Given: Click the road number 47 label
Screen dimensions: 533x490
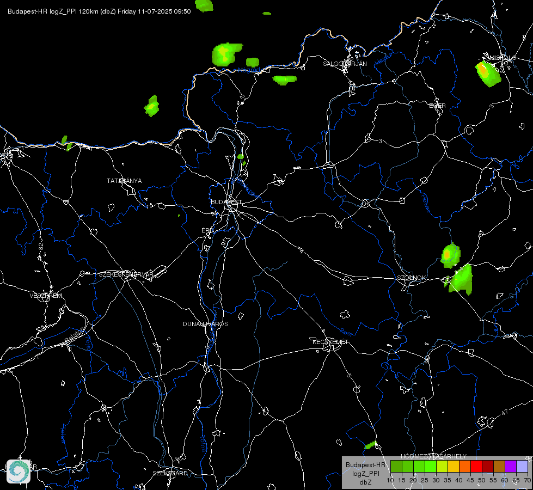Looking at the screenshot, I should click(505, 412).
